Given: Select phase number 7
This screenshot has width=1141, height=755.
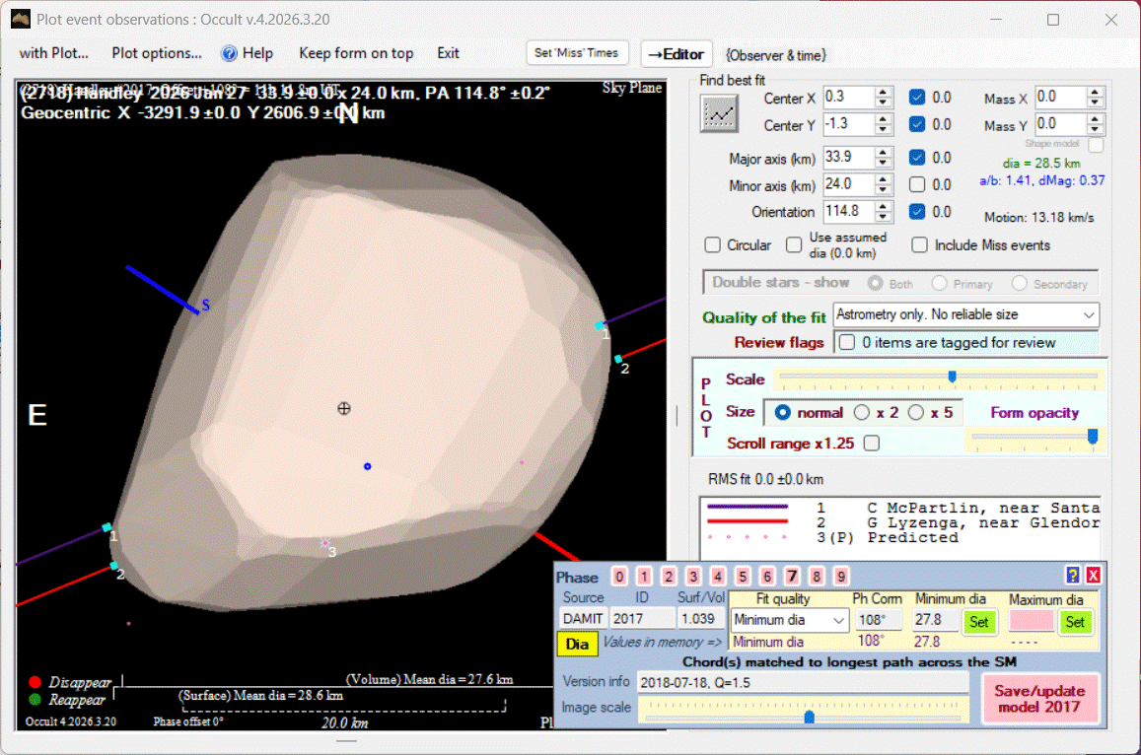Looking at the screenshot, I should click(x=792, y=577).
